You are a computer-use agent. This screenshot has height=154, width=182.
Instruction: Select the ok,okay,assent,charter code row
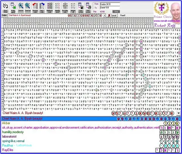(91, 127)
